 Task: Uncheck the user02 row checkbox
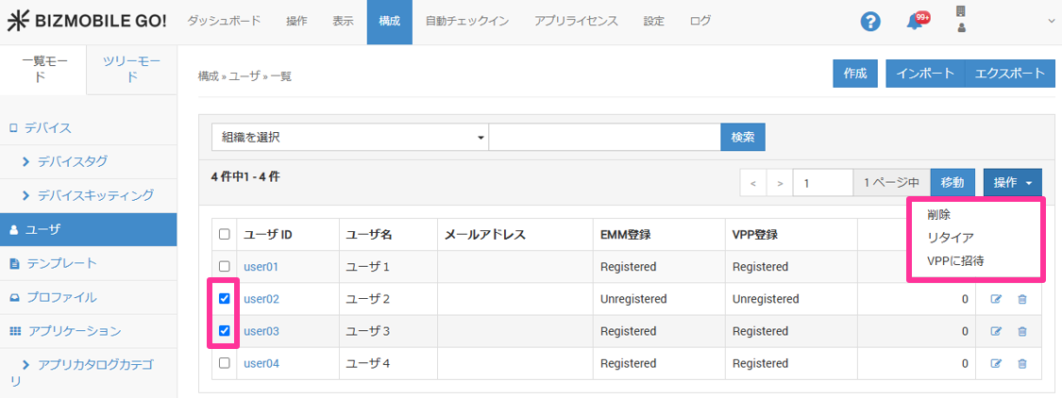point(224,299)
